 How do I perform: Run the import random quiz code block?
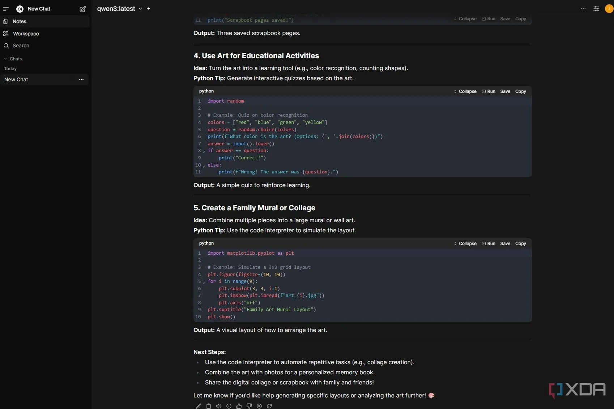(x=489, y=91)
